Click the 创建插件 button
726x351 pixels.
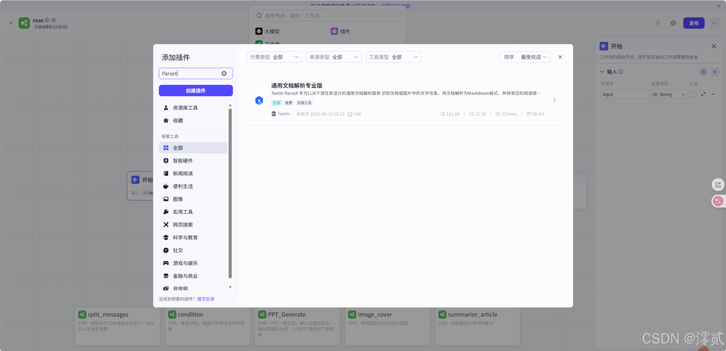[x=196, y=91]
